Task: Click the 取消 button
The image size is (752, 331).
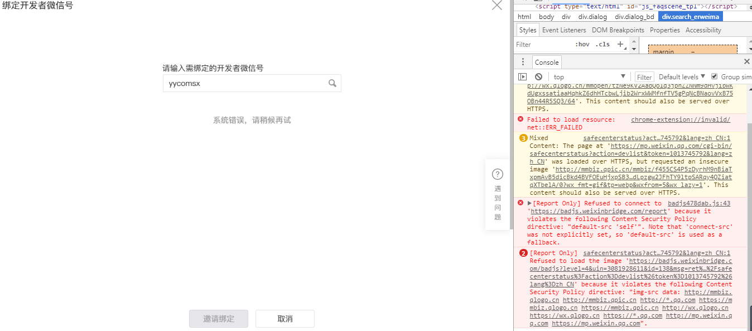Action: [285, 319]
